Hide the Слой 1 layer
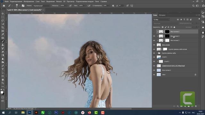This screenshot has height=115, width=205. (154, 57)
